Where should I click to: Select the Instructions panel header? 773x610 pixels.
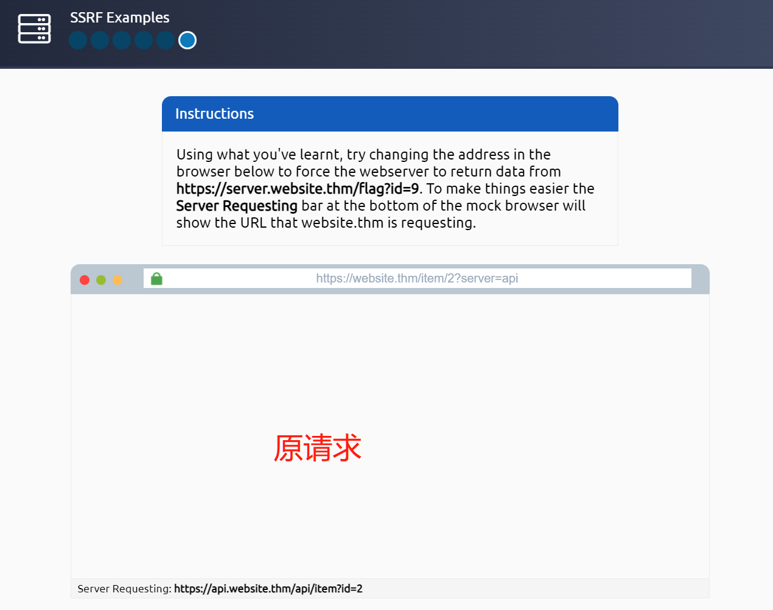pos(390,114)
